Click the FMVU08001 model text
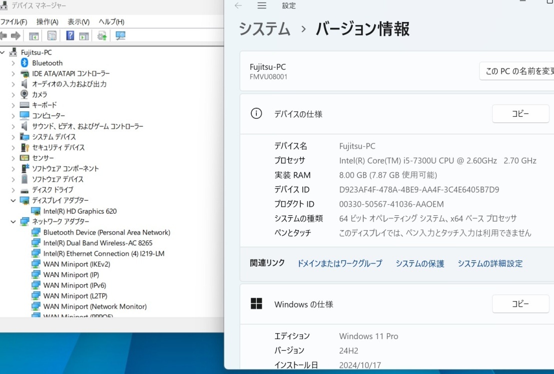This screenshot has width=554, height=374. pos(269,76)
